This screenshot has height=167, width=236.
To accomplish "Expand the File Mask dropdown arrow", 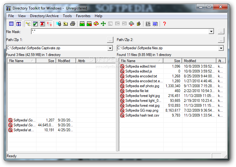I will tap(211, 32).
